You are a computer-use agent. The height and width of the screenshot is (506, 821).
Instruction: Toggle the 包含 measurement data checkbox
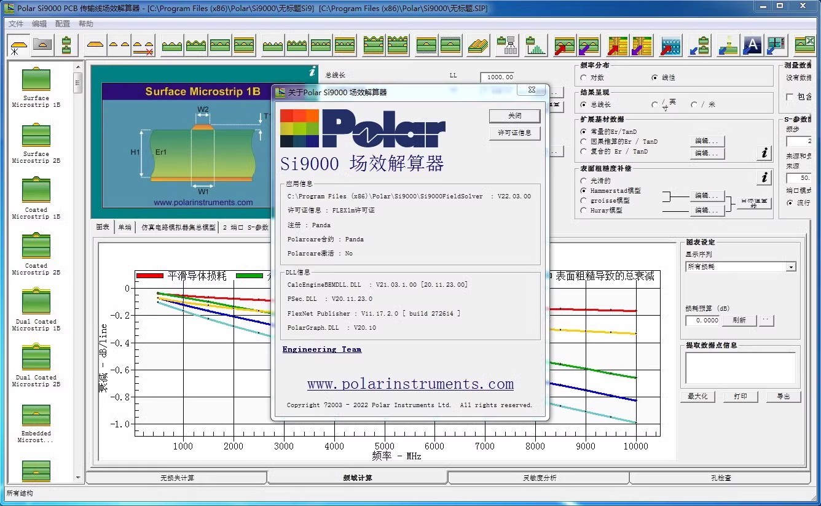coord(790,97)
